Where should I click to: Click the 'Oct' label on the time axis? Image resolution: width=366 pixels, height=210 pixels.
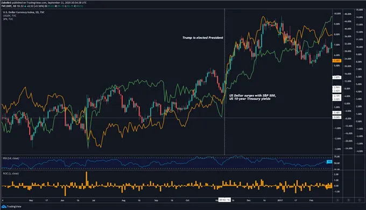(187, 200)
